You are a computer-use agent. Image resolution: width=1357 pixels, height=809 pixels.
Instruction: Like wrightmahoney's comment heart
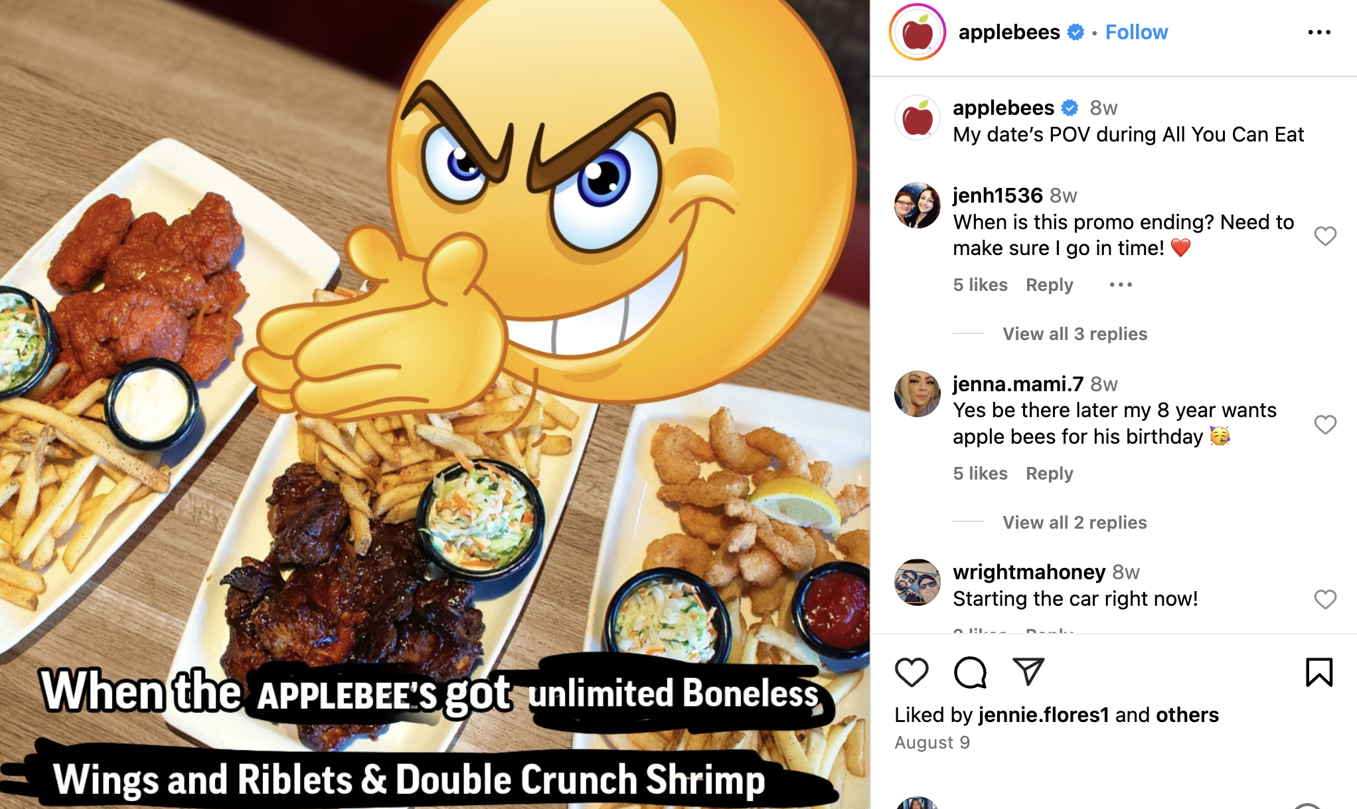coord(1325,599)
